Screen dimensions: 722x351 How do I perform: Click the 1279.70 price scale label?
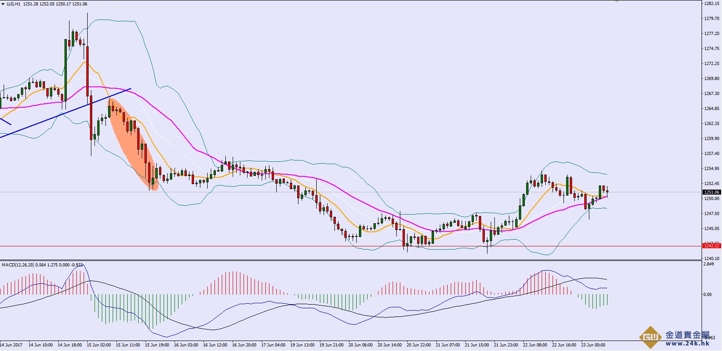712,19
